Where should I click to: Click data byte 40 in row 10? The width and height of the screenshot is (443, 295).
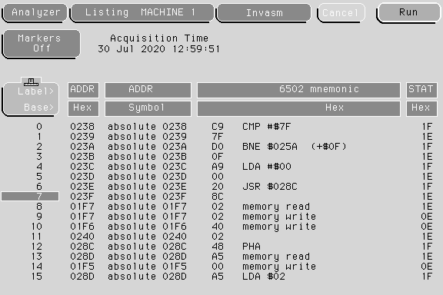click(x=218, y=227)
